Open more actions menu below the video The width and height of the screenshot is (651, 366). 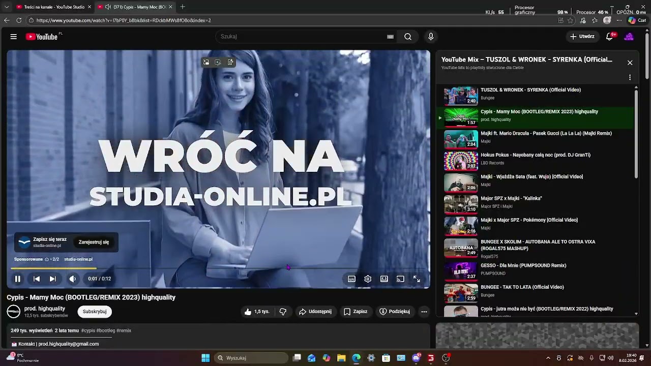click(424, 312)
